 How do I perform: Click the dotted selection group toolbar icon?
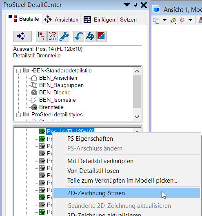point(53,36)
